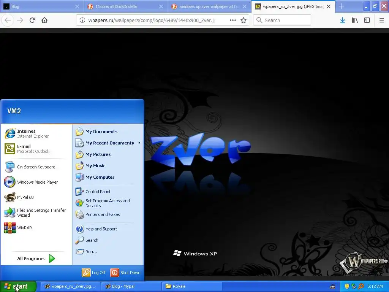Bookmark this page with star icon

[244, 21]
